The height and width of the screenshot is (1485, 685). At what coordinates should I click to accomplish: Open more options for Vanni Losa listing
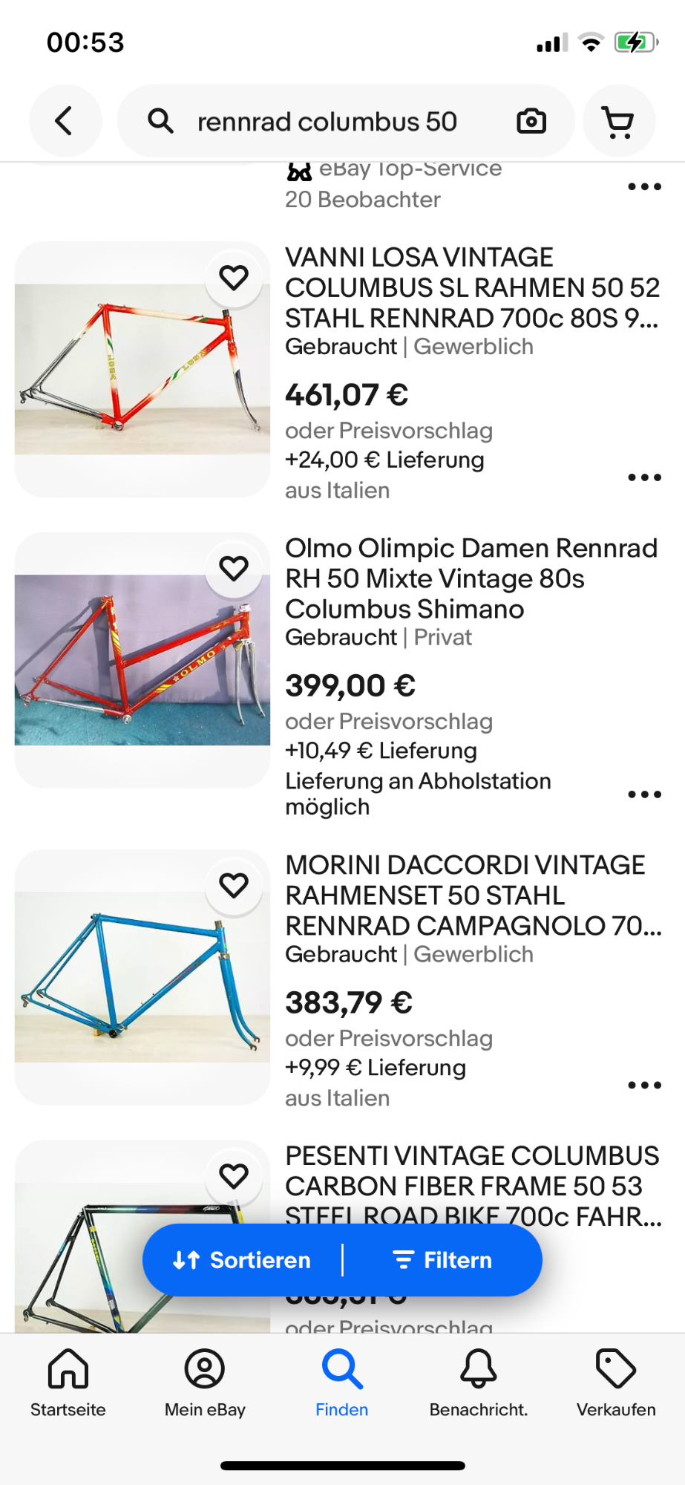click(x=644, y=477)
